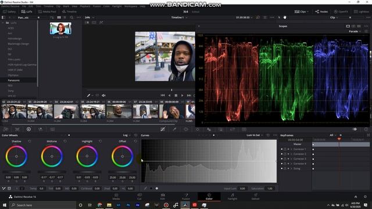This screenshot has width=372, height=209.
Task: Click the LUT search magnifier icon
Action: pyautogui.click(x=71, y=17)
